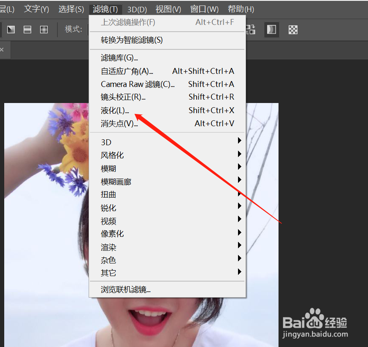
Task: Open the 3D(D) menu
Action: [137, 9]
